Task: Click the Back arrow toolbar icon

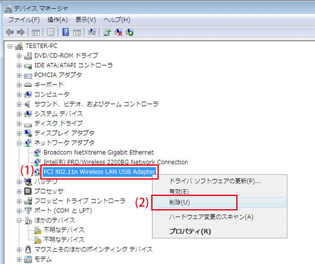Action: point(10,32)
